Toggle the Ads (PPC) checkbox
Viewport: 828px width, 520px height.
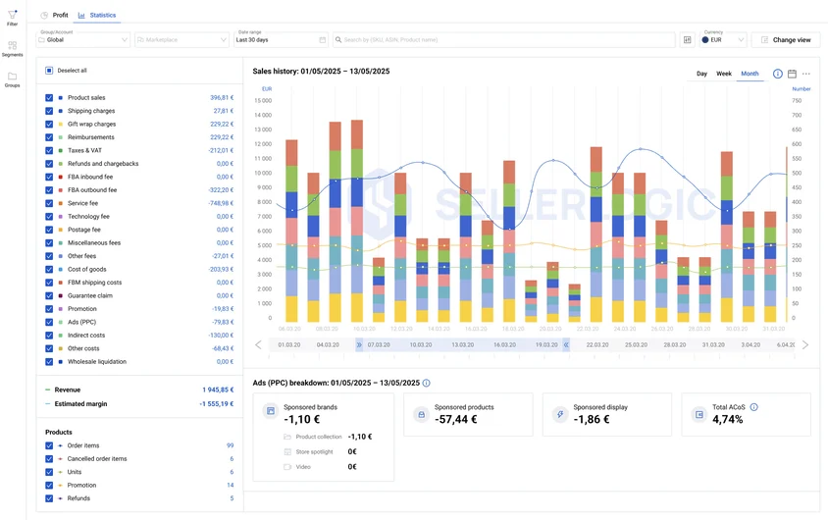click(49, 322)
